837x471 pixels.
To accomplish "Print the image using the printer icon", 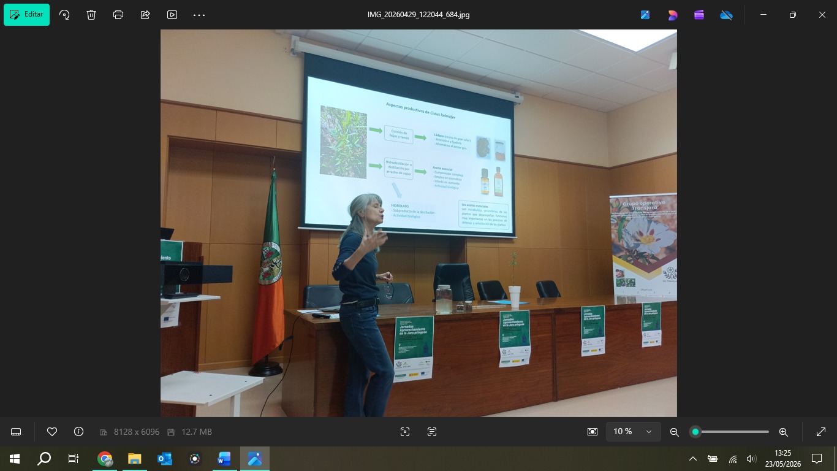I will (x=118, y=15).
